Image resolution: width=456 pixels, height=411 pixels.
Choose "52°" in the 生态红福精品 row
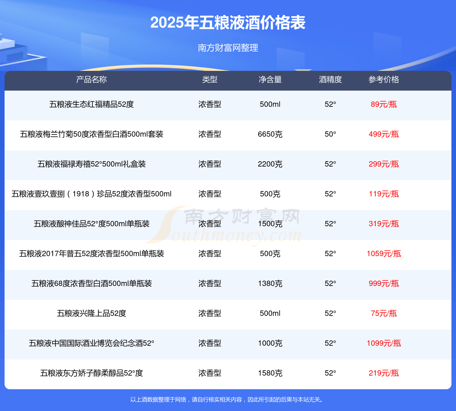(330, 104)
